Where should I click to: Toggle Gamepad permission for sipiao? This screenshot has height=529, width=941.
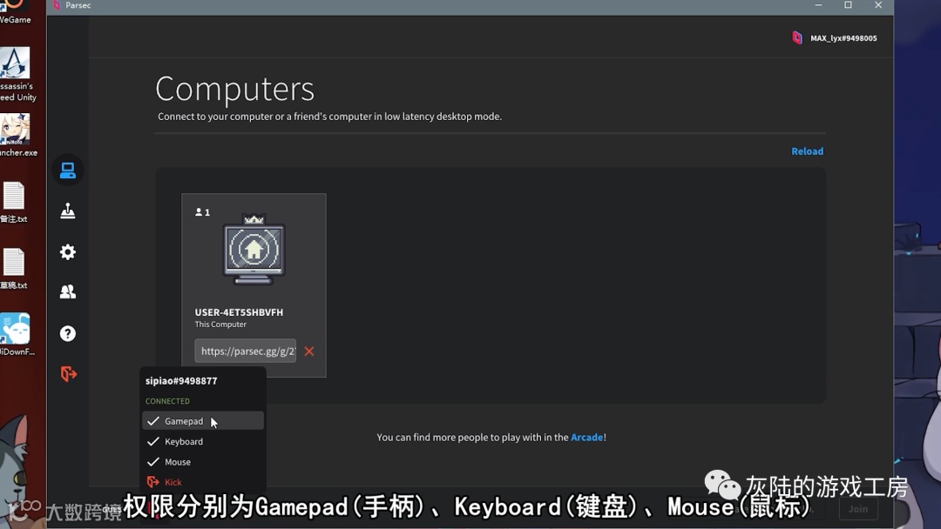click(x=203, y=421)
